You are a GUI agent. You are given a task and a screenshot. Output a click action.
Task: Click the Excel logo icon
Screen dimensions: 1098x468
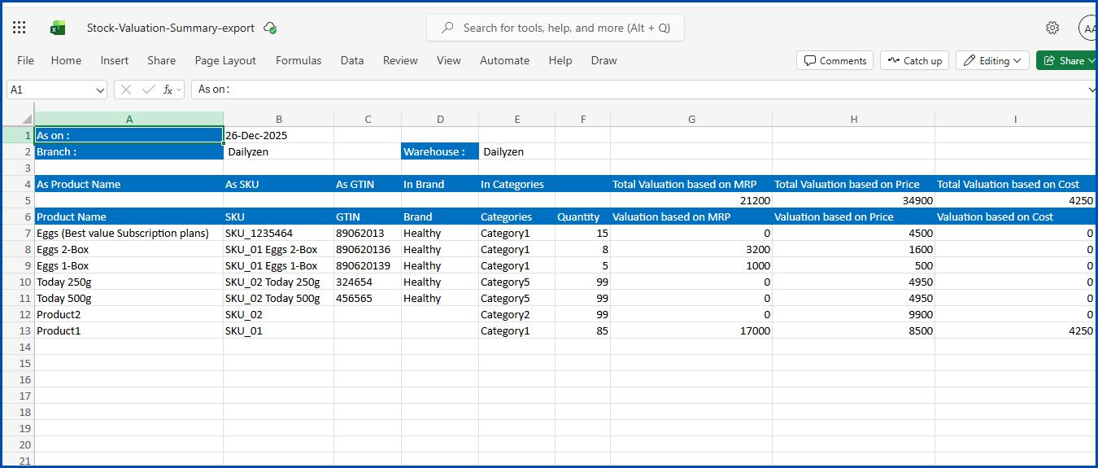coord(58,28)
